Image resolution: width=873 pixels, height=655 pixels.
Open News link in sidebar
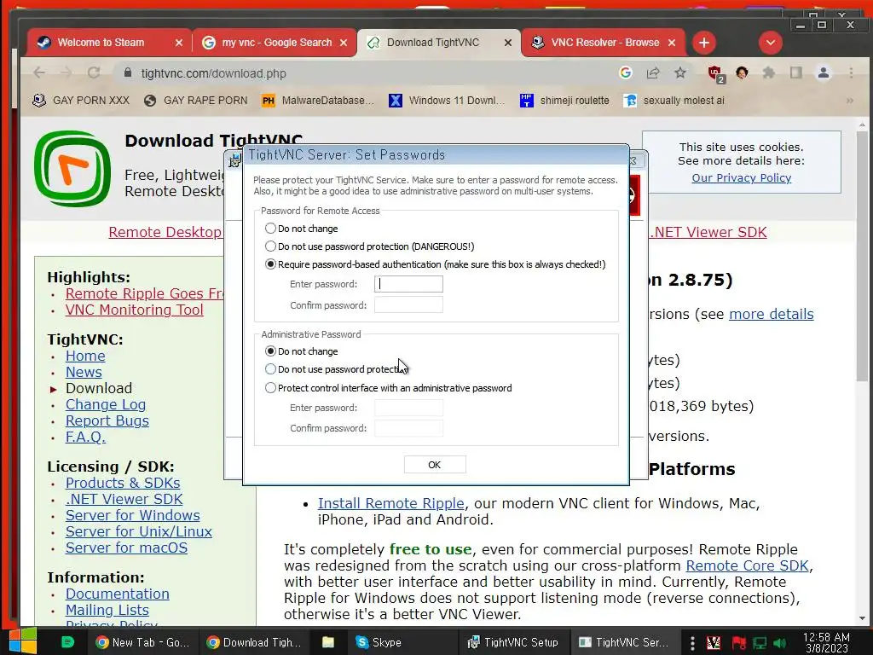84,372
